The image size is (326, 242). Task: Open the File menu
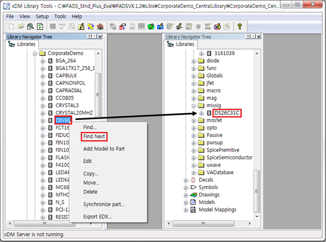(x=10, y=17)
